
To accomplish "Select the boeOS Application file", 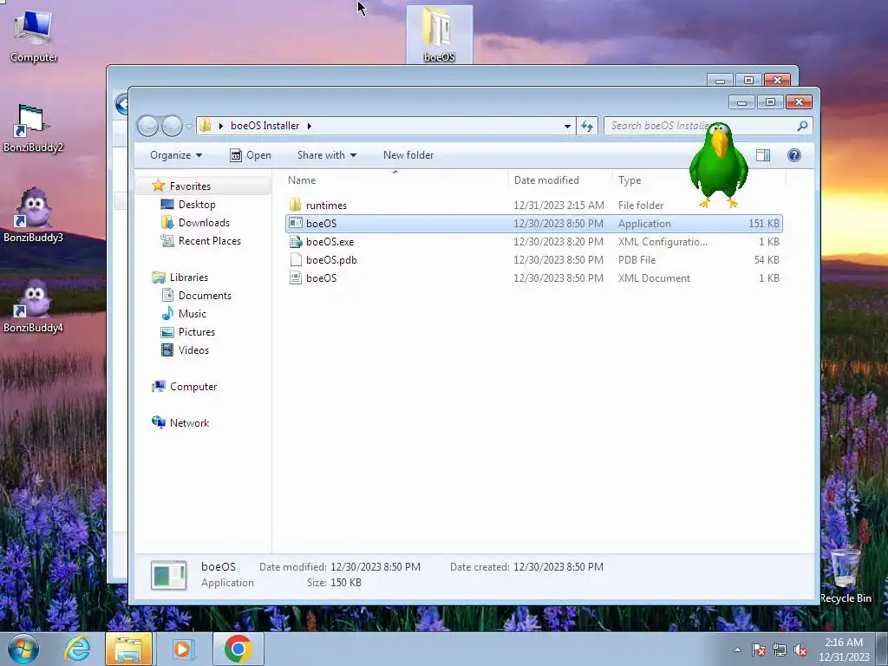I will tap(534, 223).
